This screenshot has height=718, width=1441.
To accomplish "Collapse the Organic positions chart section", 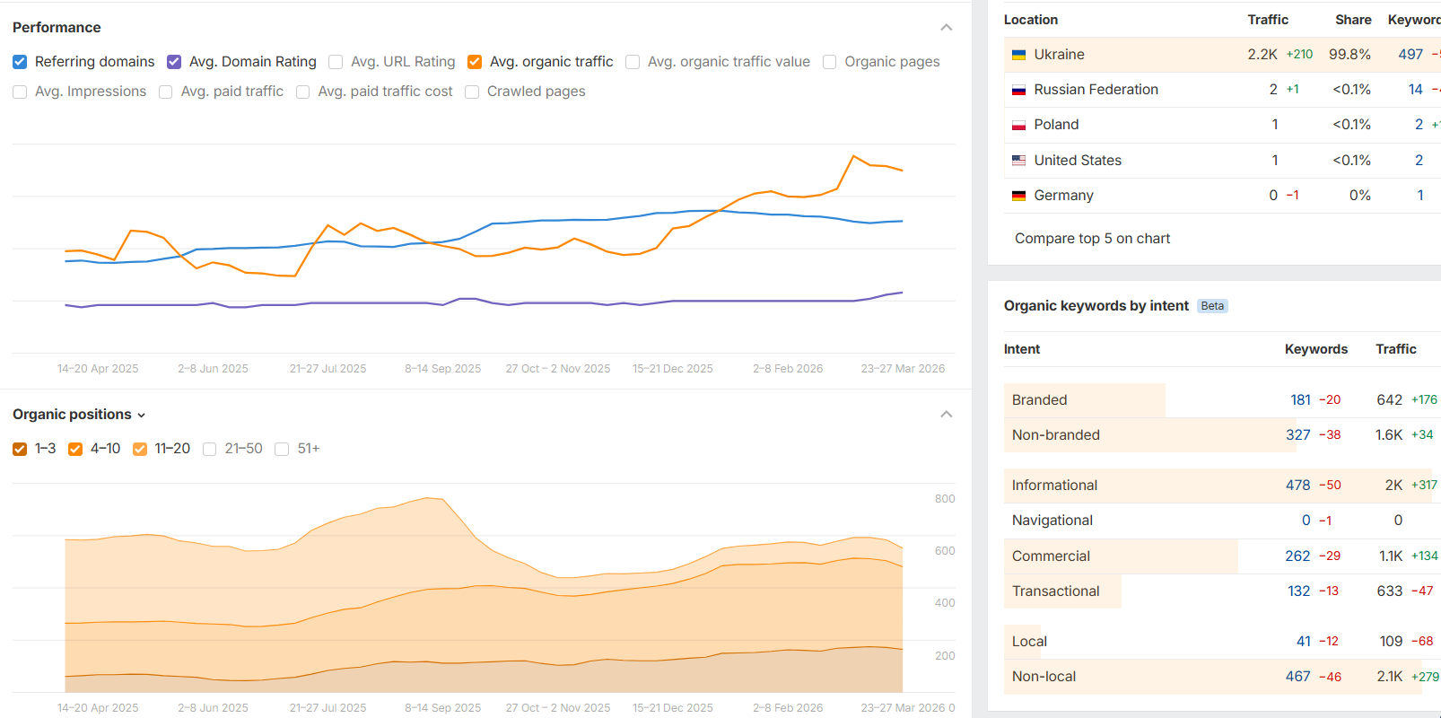I will tap(946, 415).
